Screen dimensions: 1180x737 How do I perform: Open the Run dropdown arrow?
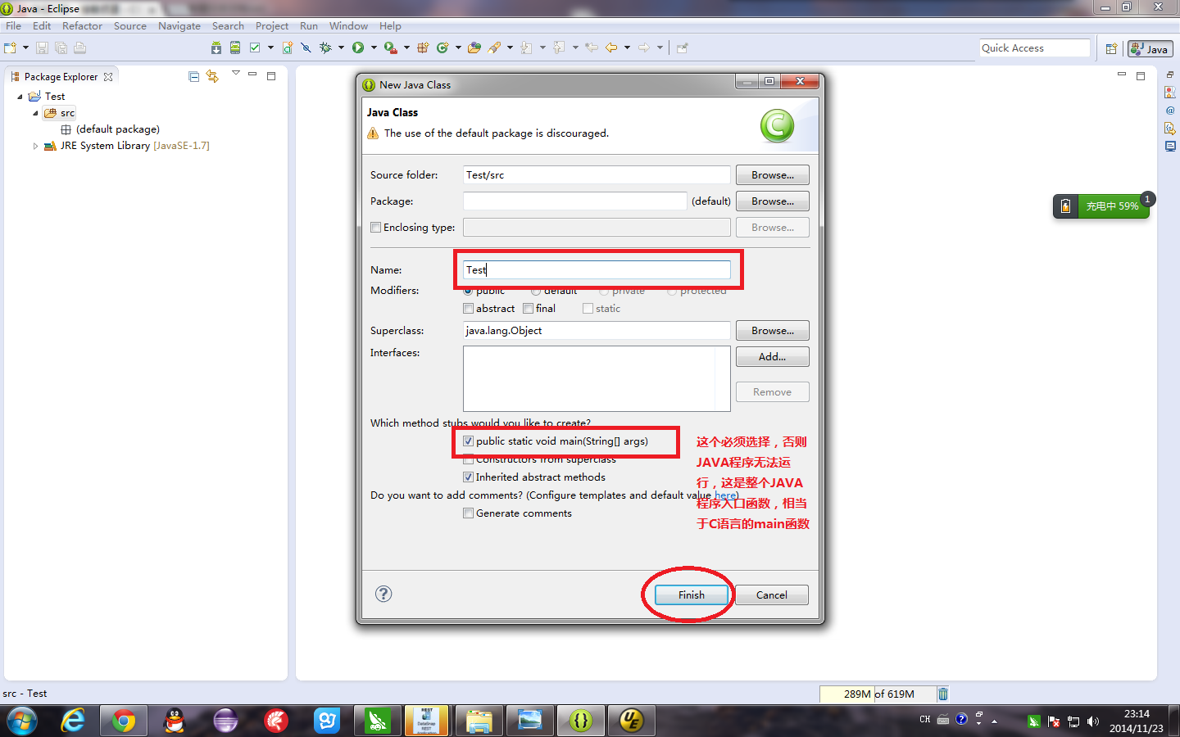(x=374, y=47)
